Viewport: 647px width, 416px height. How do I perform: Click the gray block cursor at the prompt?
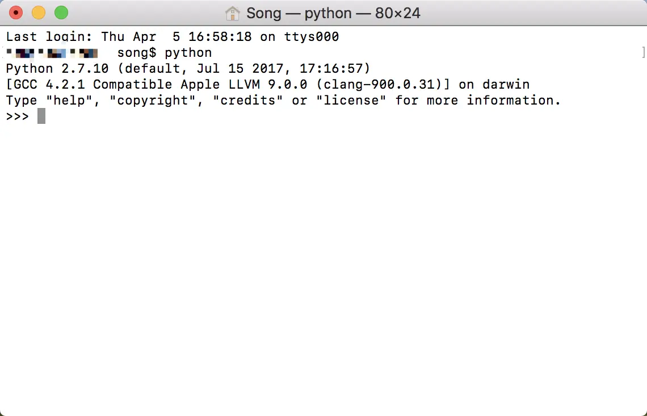(41, 117)
